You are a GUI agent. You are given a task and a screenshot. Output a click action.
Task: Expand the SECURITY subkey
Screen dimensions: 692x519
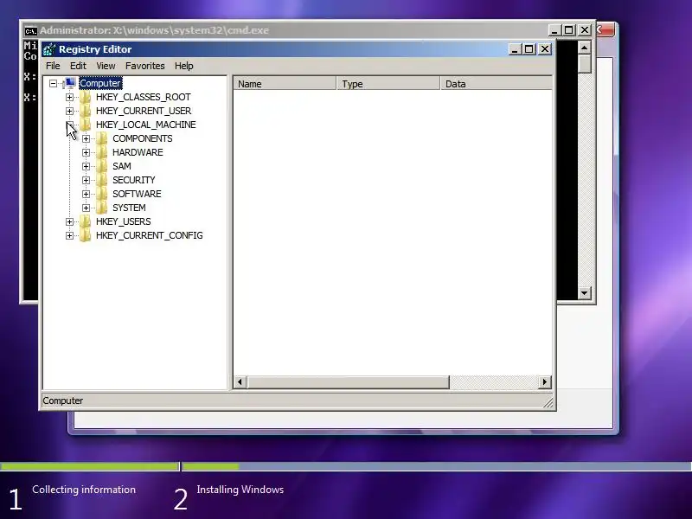click(x=86, y=180)
